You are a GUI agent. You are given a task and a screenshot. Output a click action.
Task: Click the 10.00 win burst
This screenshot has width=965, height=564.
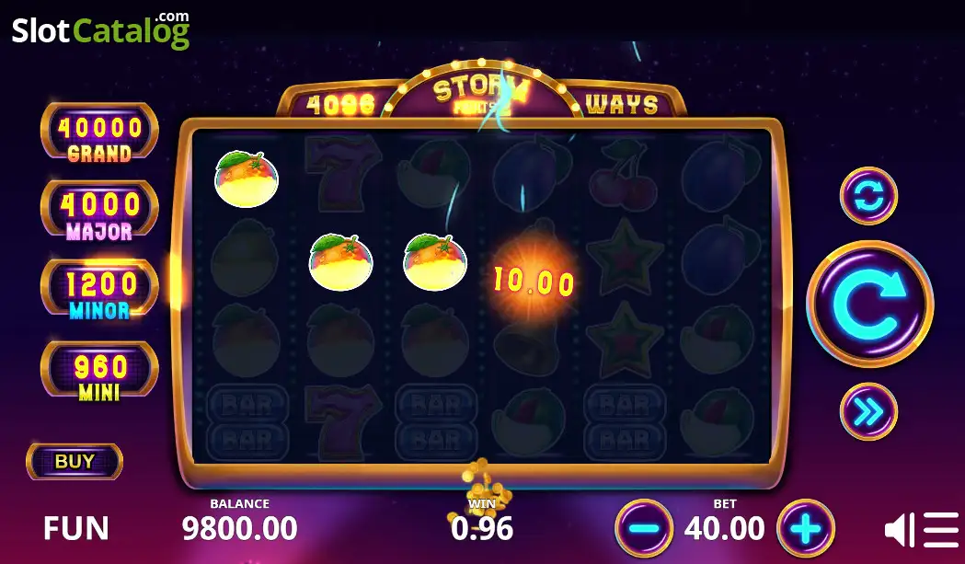tap(534, 282)
